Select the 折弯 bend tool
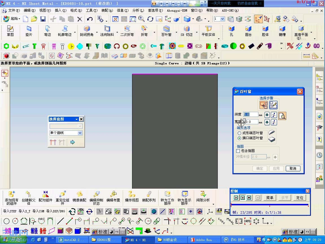Image resolution: width=325 pixels, height=244 pixels. [x=144, y=31]
